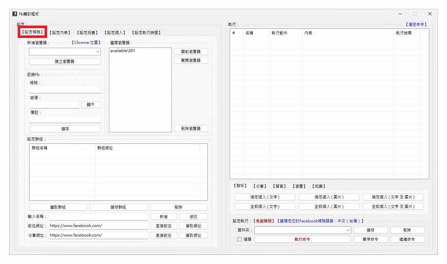Open the 【留言】 action tab
The image size is (447, 264).
[x=279, y=186]
